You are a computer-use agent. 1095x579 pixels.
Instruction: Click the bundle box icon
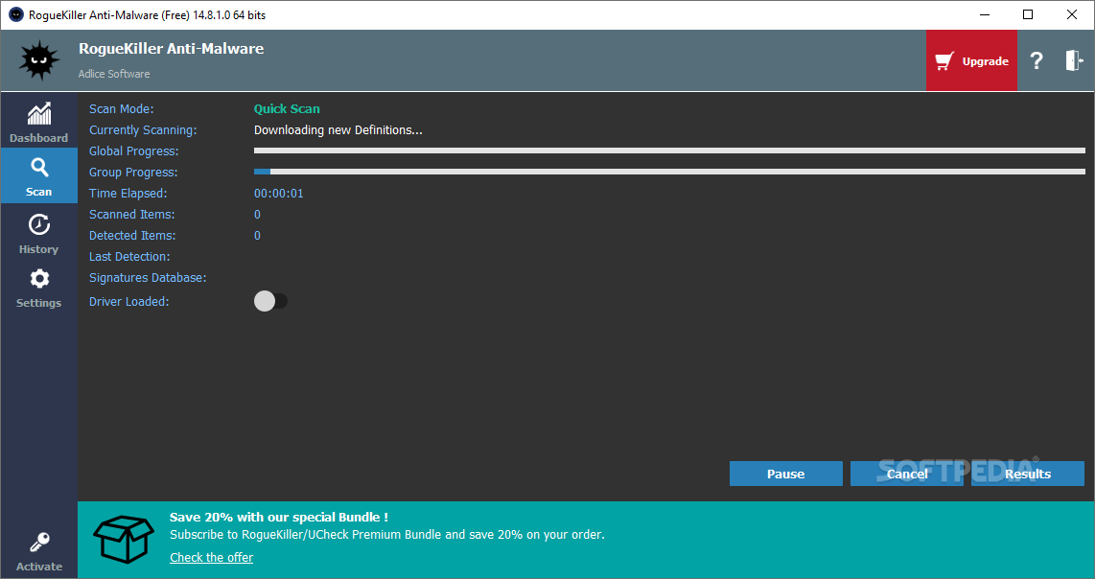124,539
